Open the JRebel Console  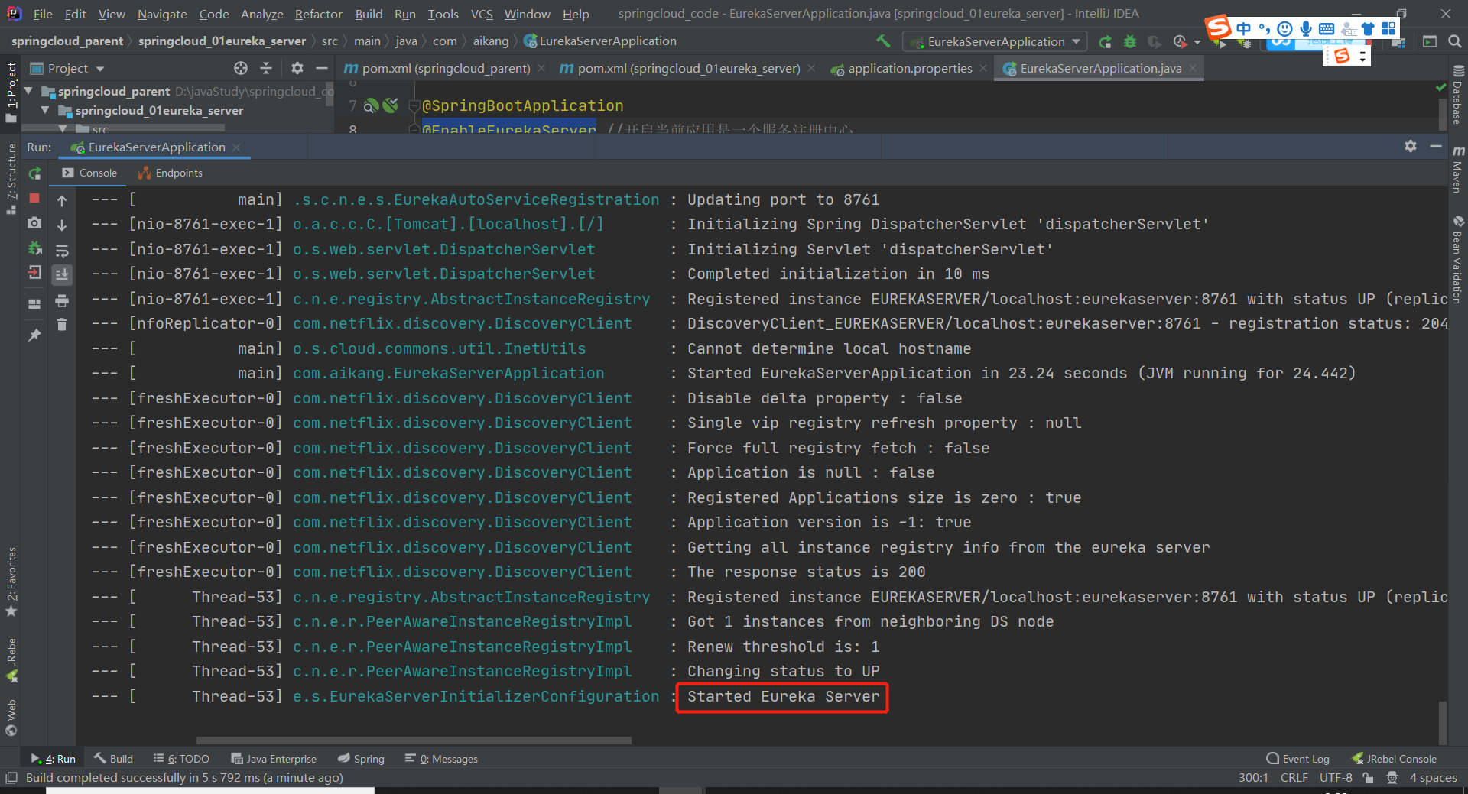click(1394, 759)
